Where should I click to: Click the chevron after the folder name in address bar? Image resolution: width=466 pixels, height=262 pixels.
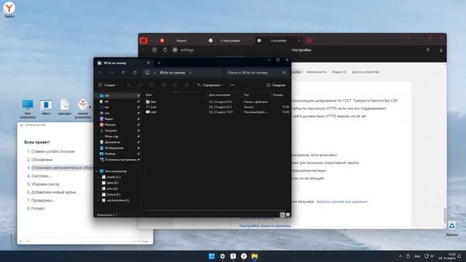coord(191,73)
